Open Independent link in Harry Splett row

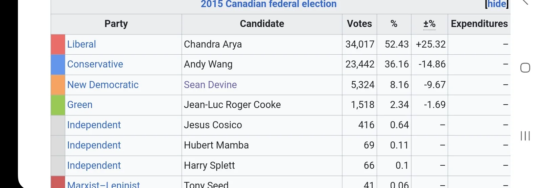coord(94,165)
